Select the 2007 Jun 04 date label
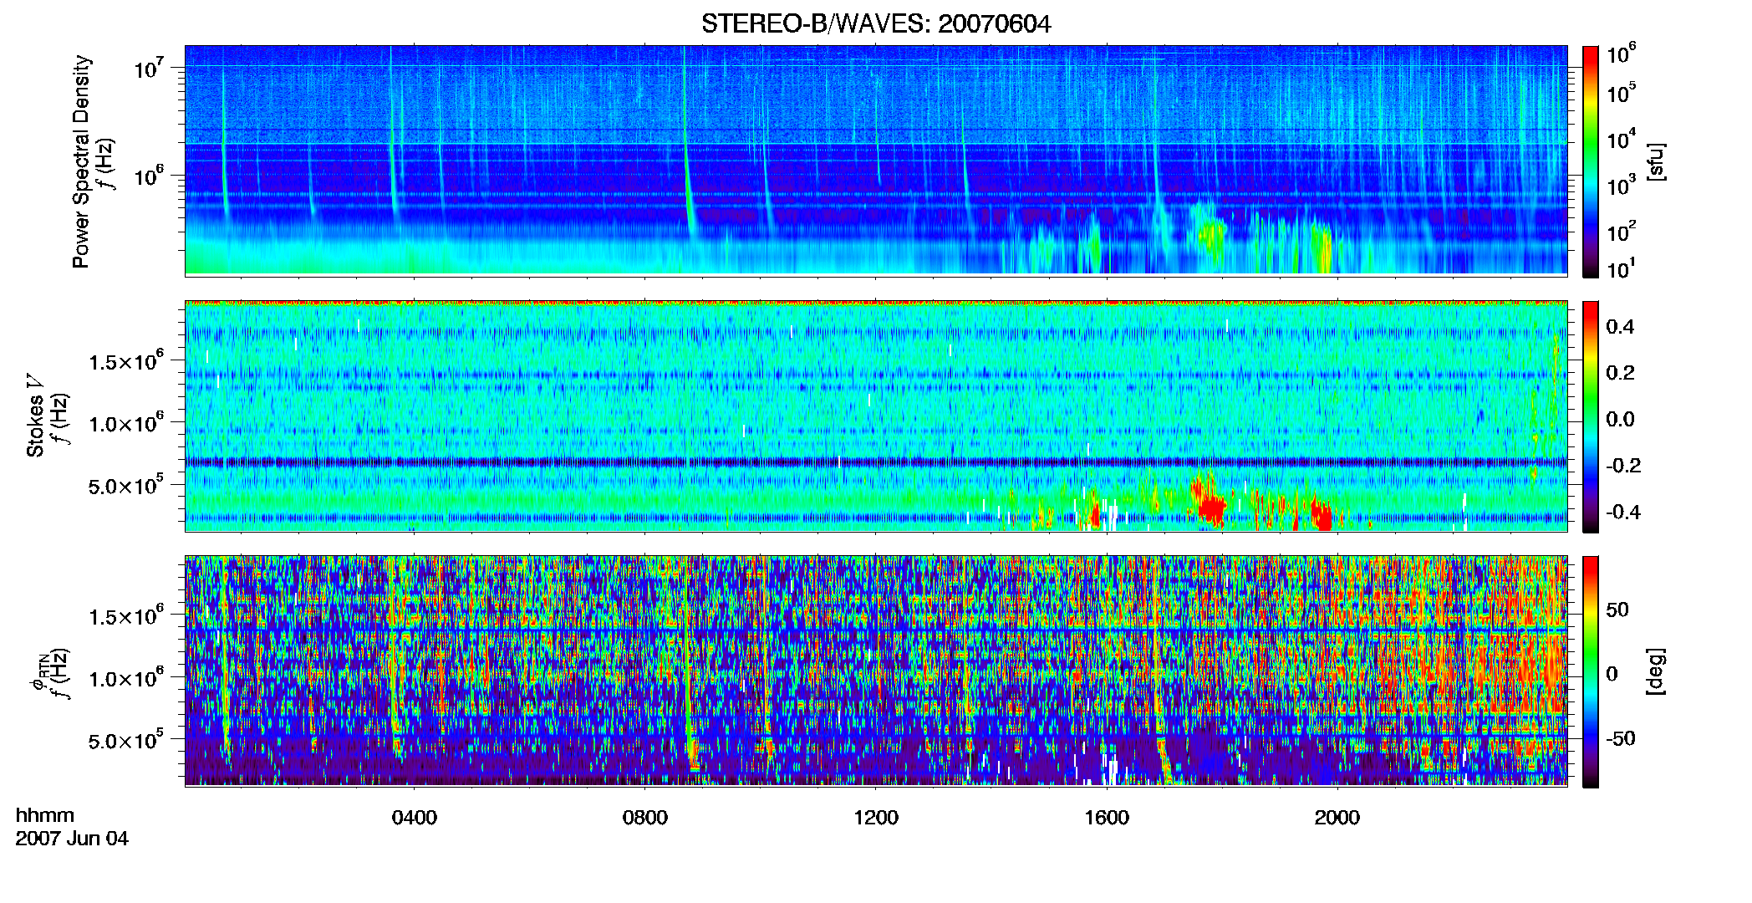Viewport: 1752px width, 903px height. (72, 839)
